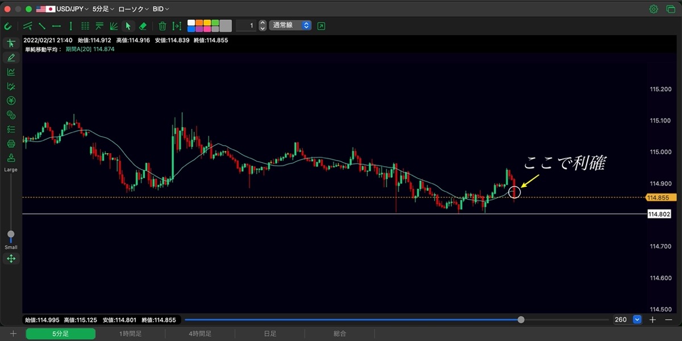Pick the orange color swatch
The height and width of the screenshot is (341, 682).
199,23
